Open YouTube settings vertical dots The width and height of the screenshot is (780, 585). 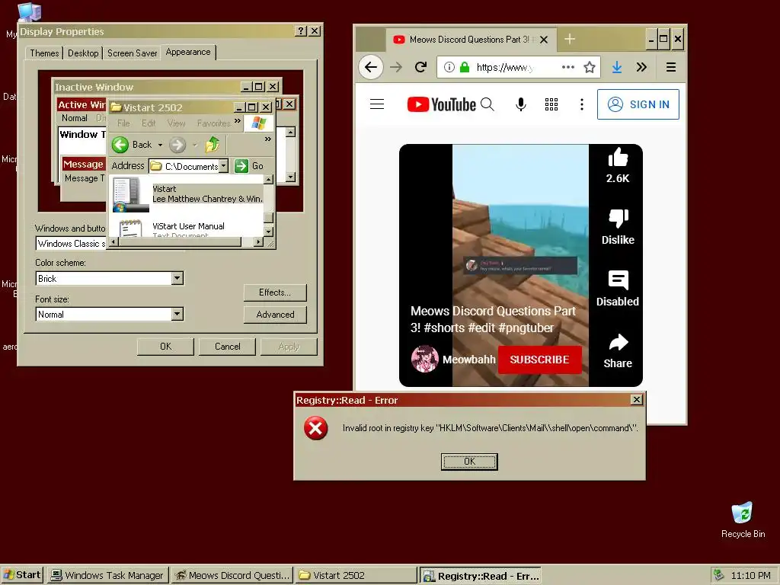(581, 104)
